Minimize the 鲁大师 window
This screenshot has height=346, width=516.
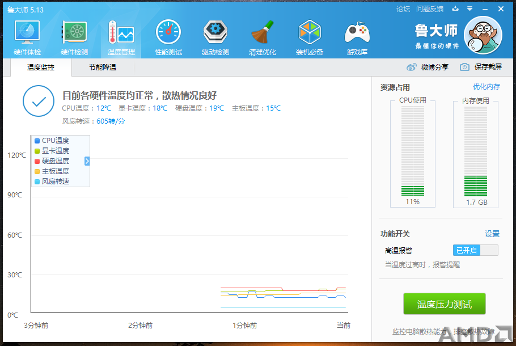click(485, 9)
